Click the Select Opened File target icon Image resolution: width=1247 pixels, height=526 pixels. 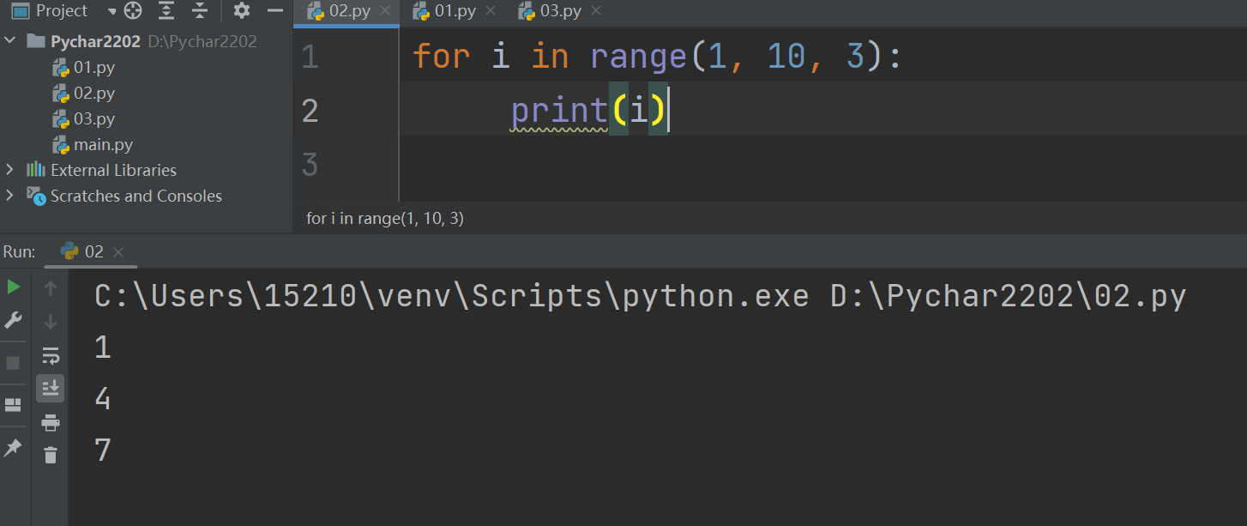pos(133,11)
